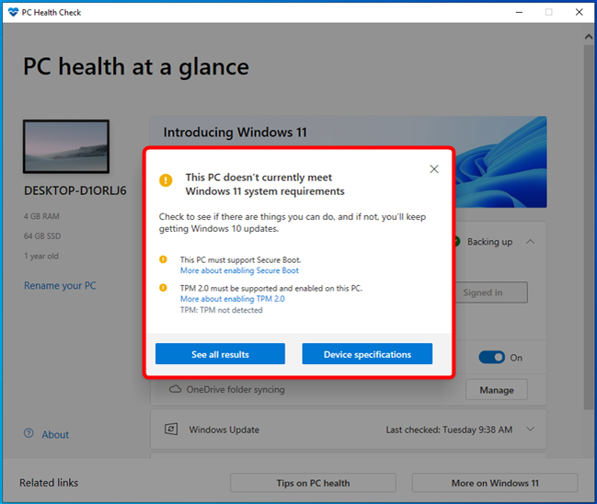Click Manage for OneDrive folder syncing
Screen dimensions: 597x504
tap(497, 390)
